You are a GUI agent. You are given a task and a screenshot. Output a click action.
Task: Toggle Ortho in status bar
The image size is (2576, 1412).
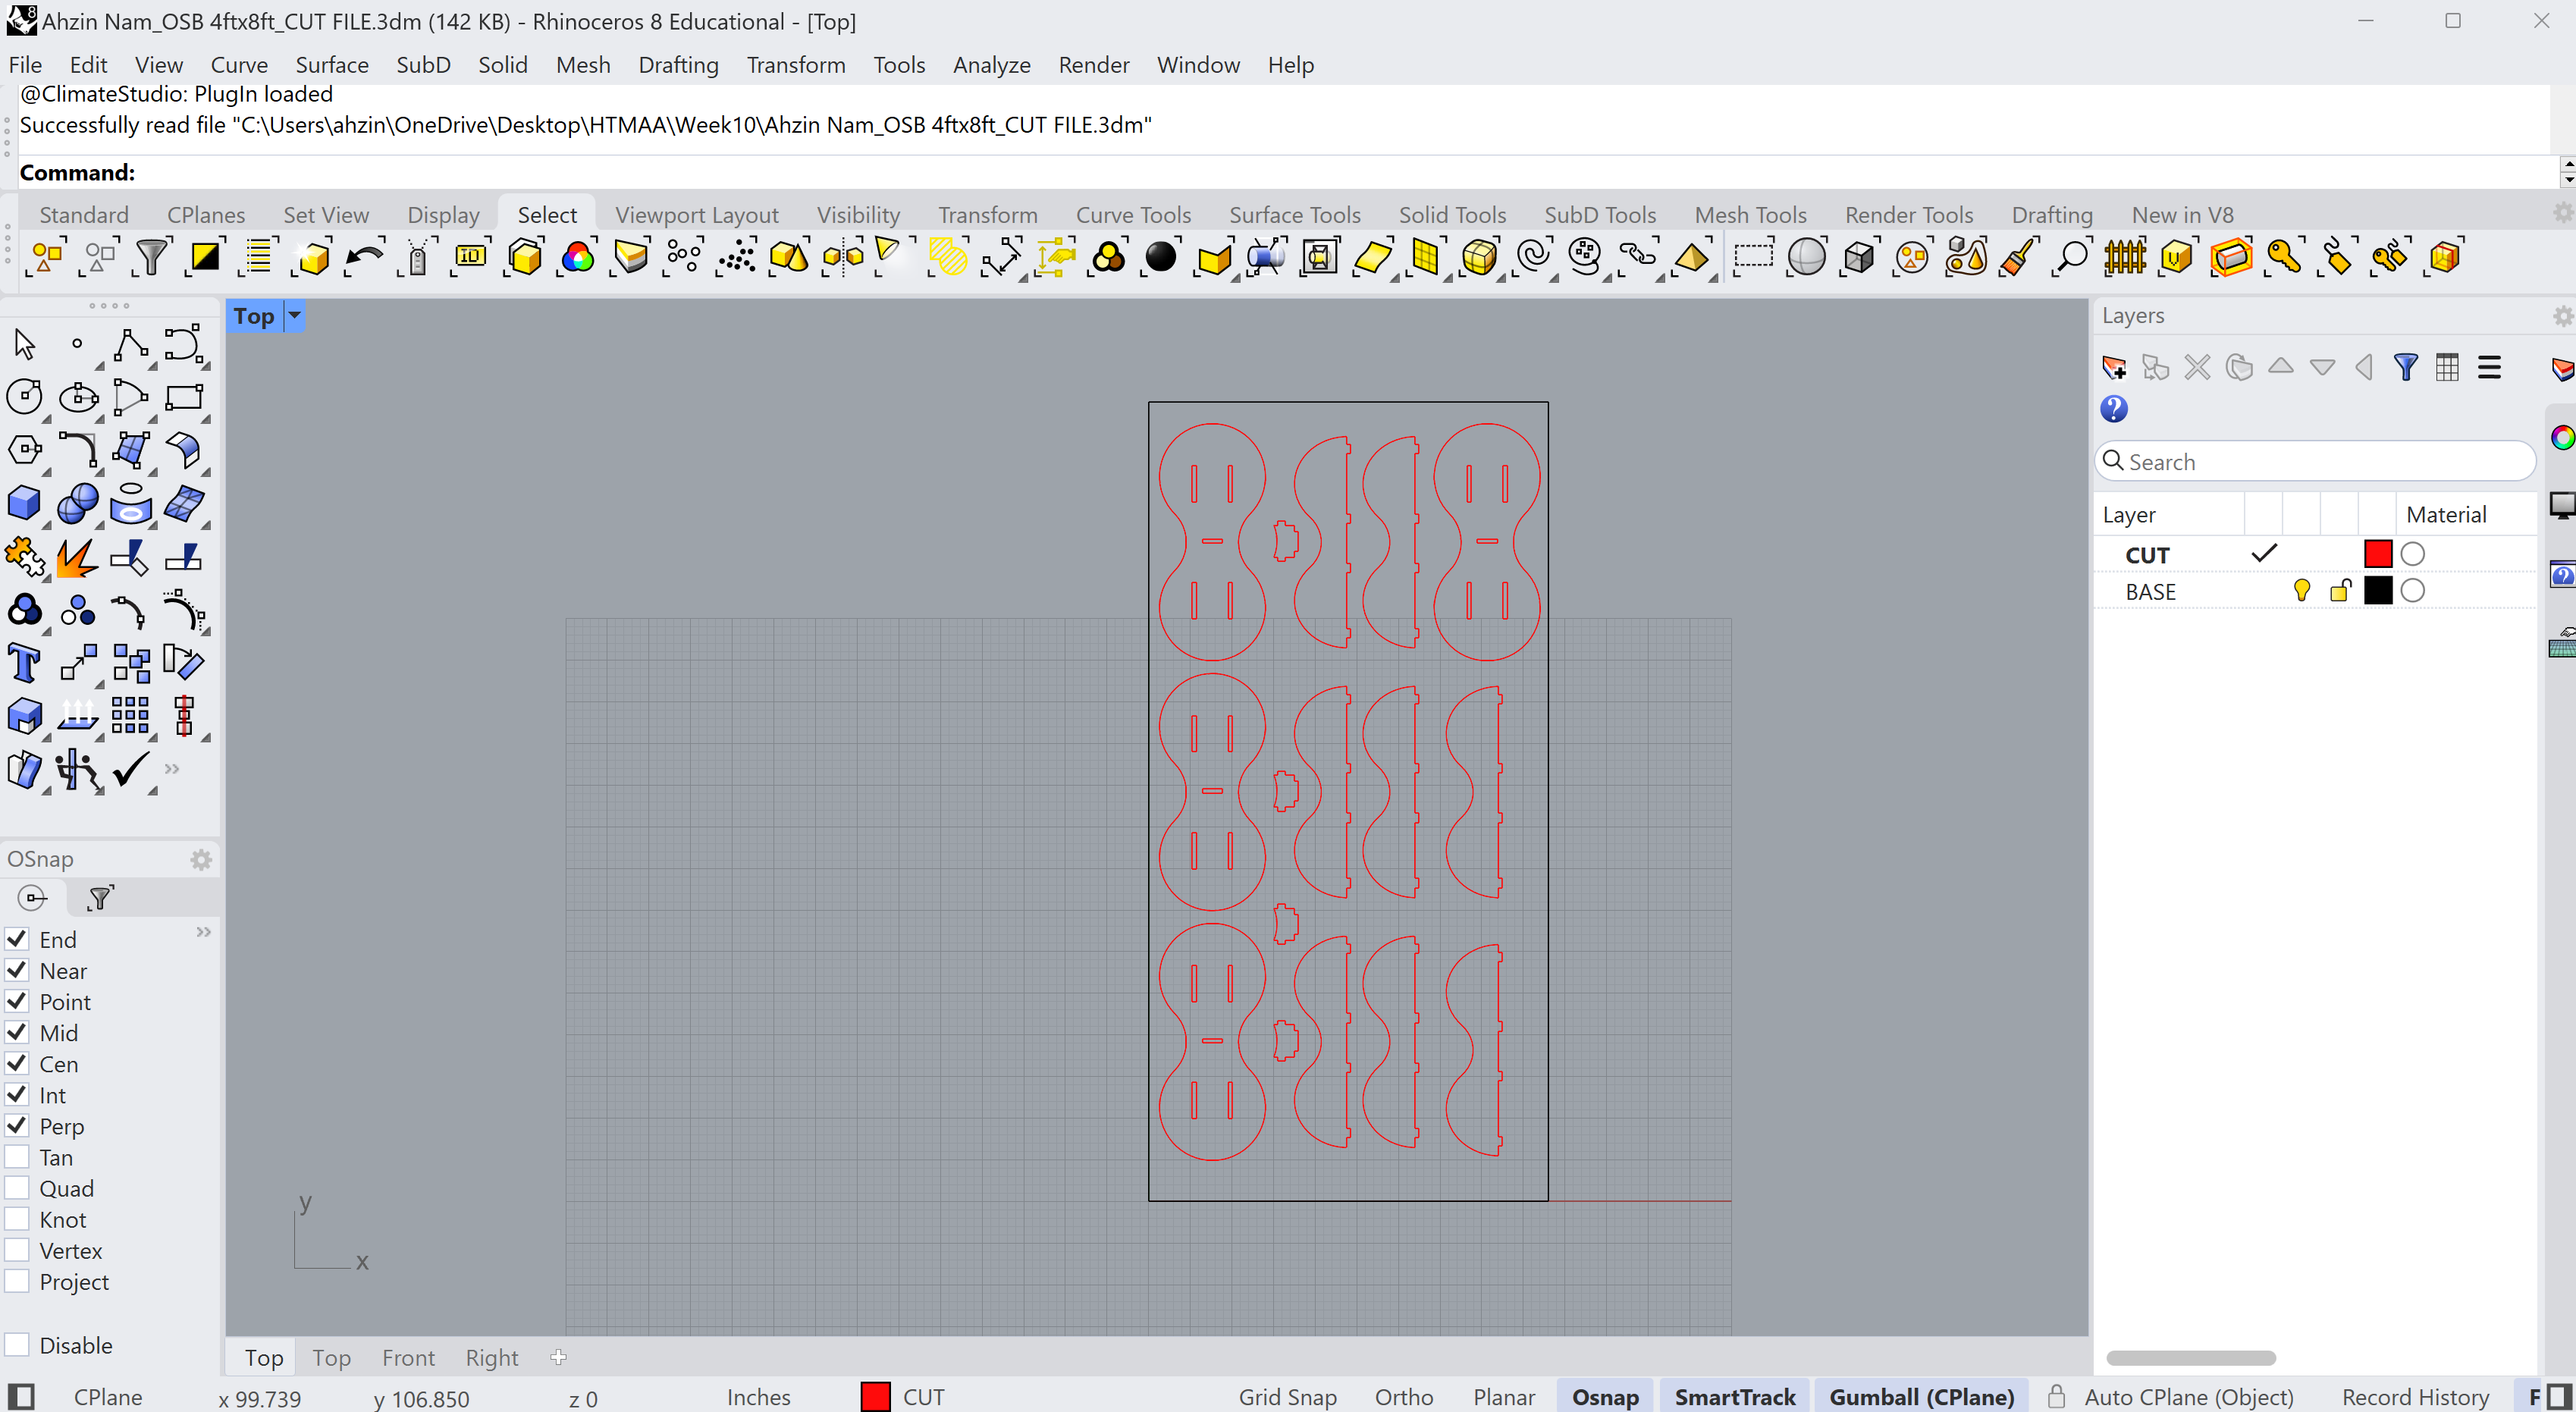pos(1403,1397)
